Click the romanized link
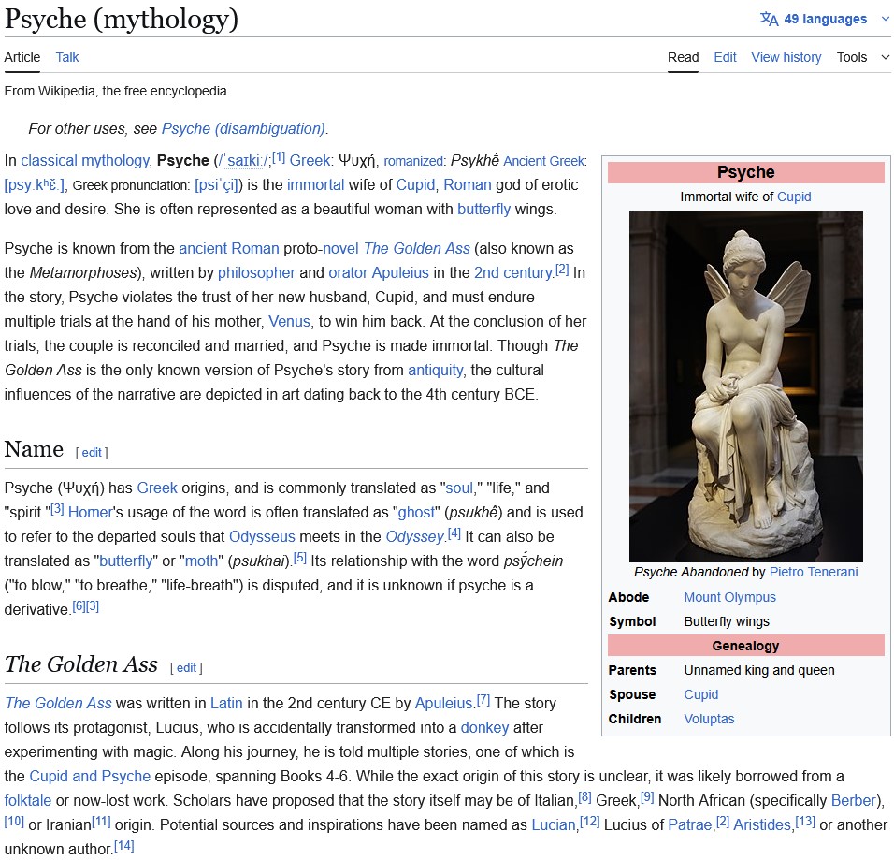This screenshot has width=894, height=860. click(413, 161)
